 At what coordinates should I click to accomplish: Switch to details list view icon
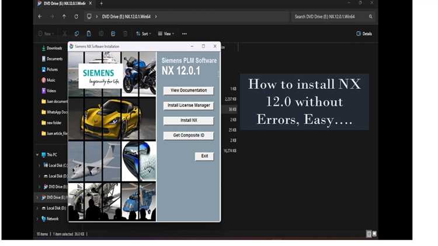tap(369, 234)
